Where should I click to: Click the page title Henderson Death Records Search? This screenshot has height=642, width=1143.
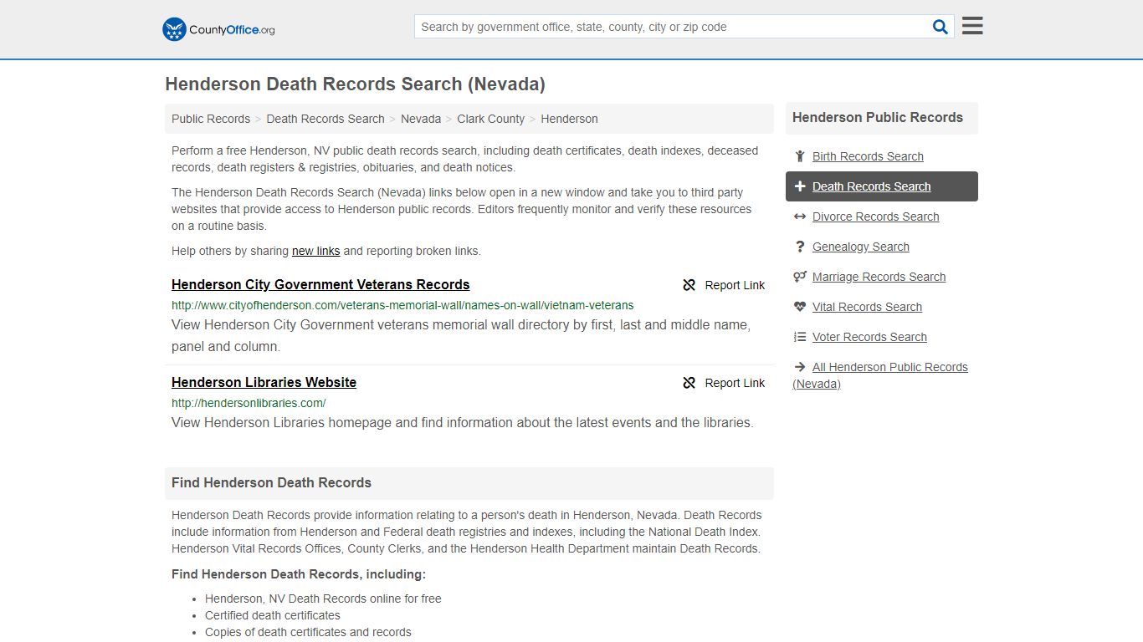(355, 84)
